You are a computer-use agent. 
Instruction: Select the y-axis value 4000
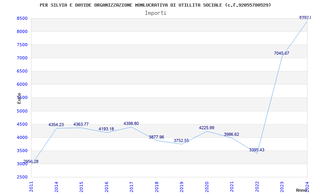pyautogui.click(x=22, y=137)
